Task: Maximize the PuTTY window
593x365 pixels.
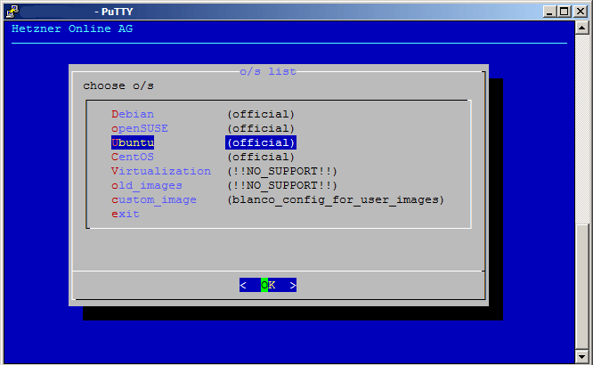Action: click(564, 12)
